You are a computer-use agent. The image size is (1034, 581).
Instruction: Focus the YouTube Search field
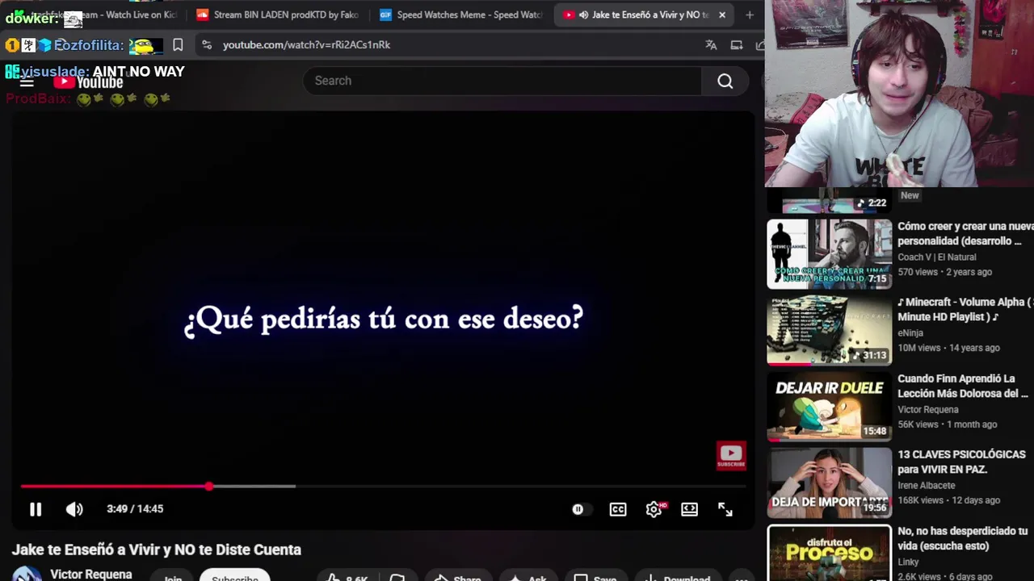tap(502, 81)
